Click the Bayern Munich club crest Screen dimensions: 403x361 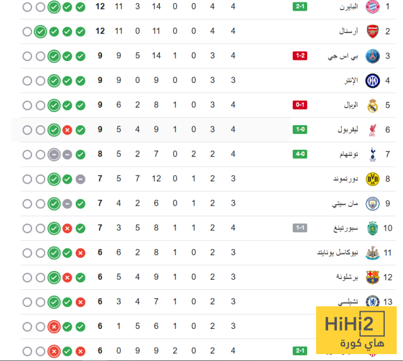point(373,7)
